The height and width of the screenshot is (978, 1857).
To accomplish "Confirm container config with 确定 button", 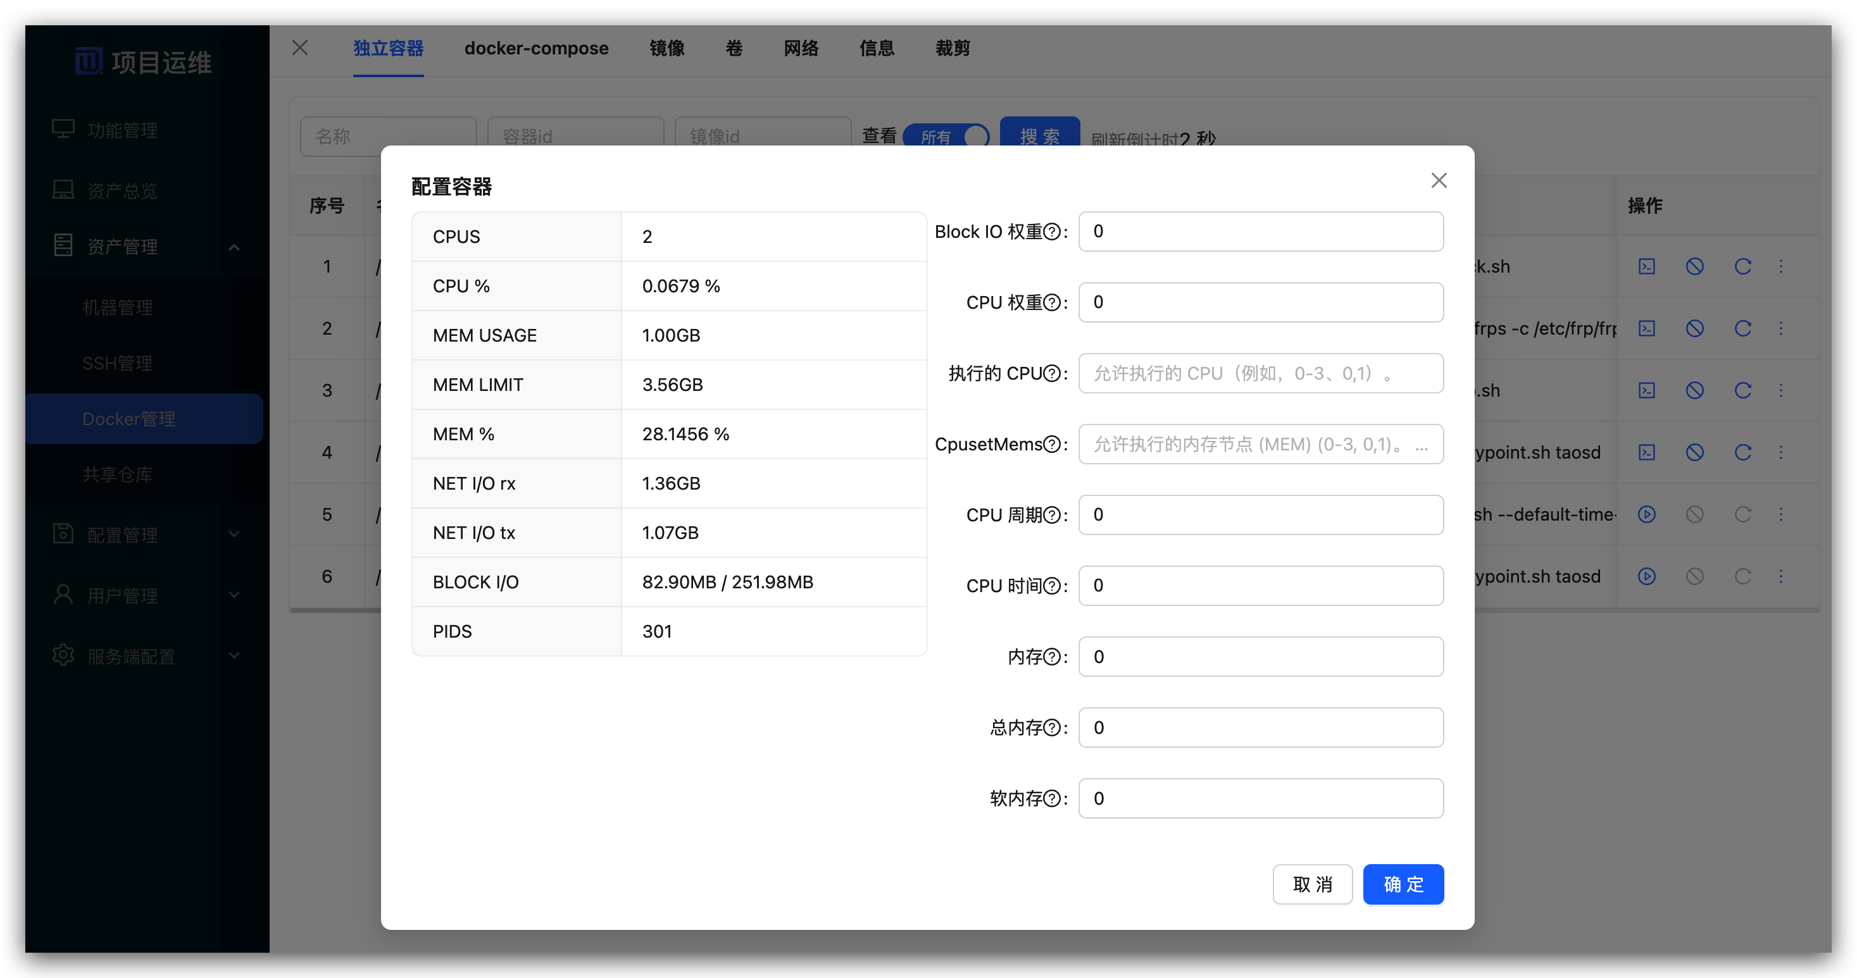I will click(1402, 884).
